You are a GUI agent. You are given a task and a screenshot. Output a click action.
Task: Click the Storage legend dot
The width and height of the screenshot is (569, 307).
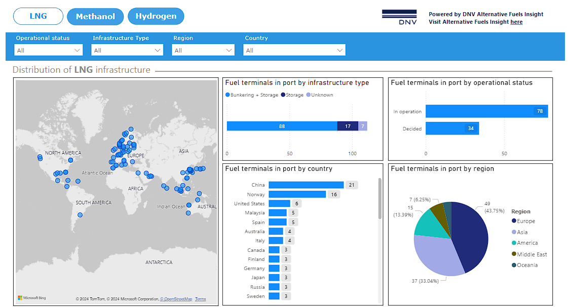(283, 95)
